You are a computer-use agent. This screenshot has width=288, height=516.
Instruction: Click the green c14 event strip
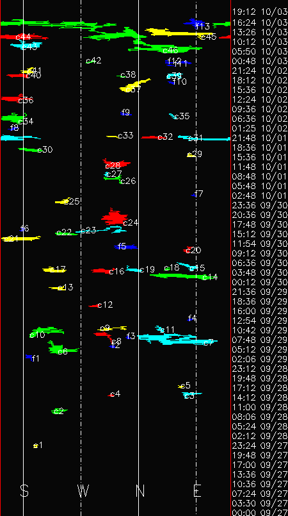pyautogui.click(x=180, y=276)
